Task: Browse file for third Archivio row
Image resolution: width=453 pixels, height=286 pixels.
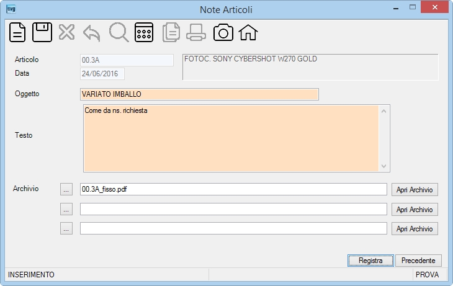Action: tap(66, 228)
